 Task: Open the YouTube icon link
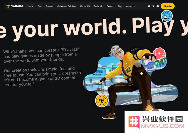(x=157, y=6)
